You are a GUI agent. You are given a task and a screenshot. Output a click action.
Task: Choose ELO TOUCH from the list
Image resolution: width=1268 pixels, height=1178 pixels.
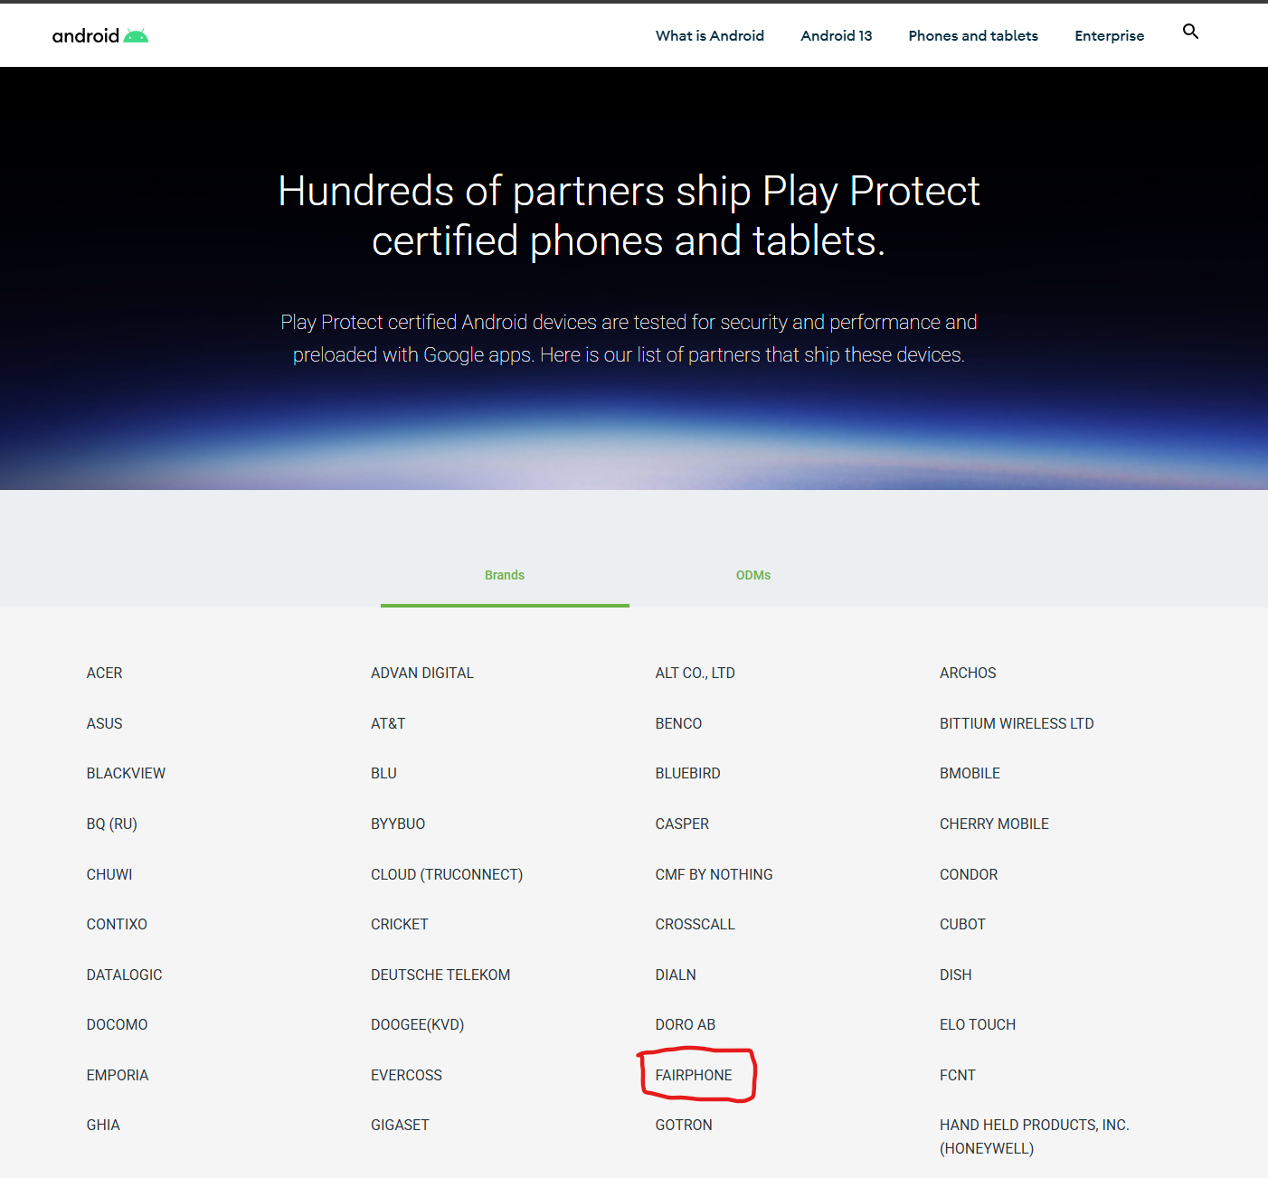tap(978, 1024)
